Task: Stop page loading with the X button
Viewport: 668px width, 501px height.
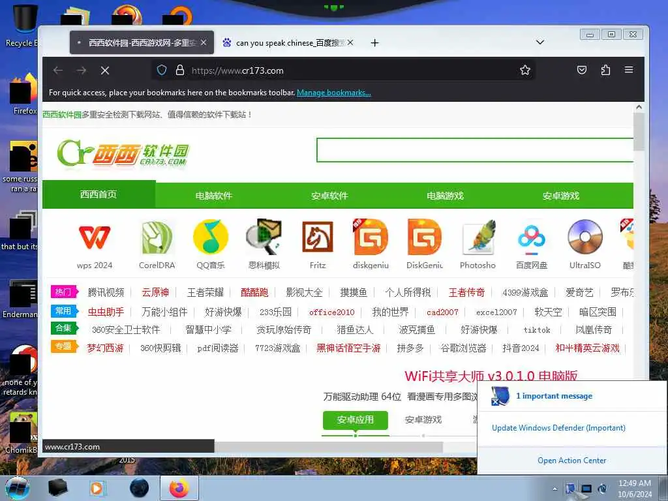Action: click(105, 70)
